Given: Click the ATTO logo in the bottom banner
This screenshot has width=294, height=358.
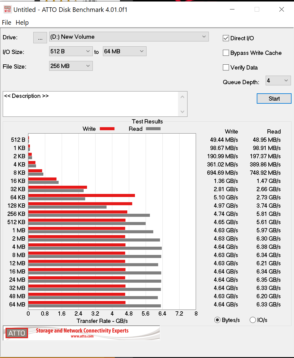Looking at the screenshot, I should click(17, 333).
